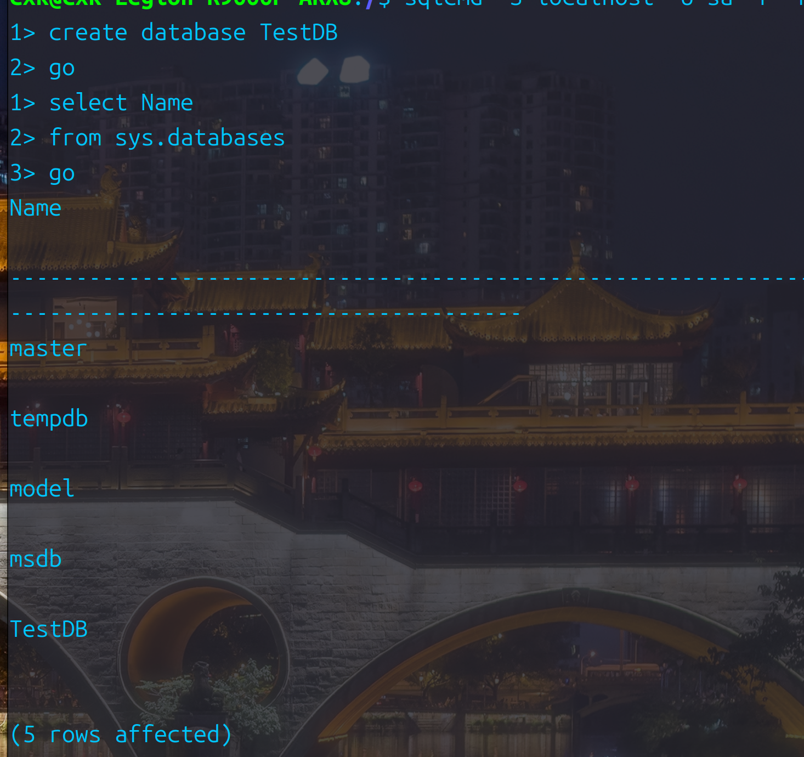Click the Name column header text
The image size is (804, 757).
pos(35,207)
